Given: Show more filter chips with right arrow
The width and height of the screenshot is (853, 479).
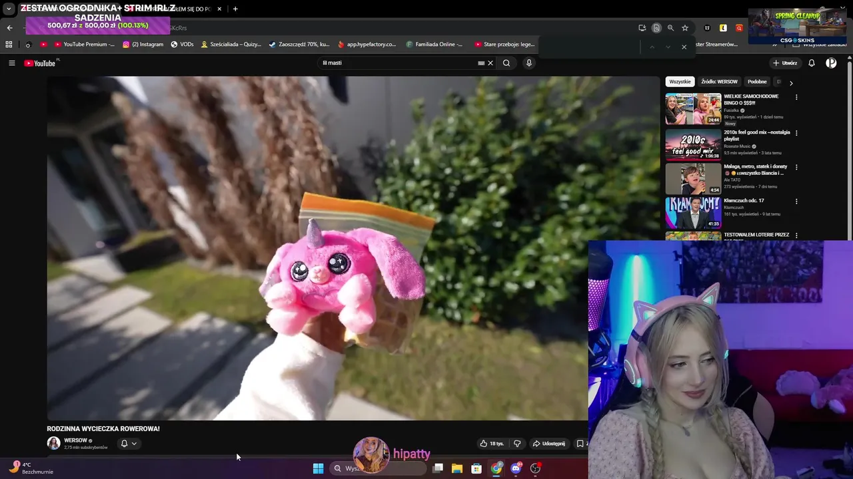Looking at the screenshot, I should 791,83.
